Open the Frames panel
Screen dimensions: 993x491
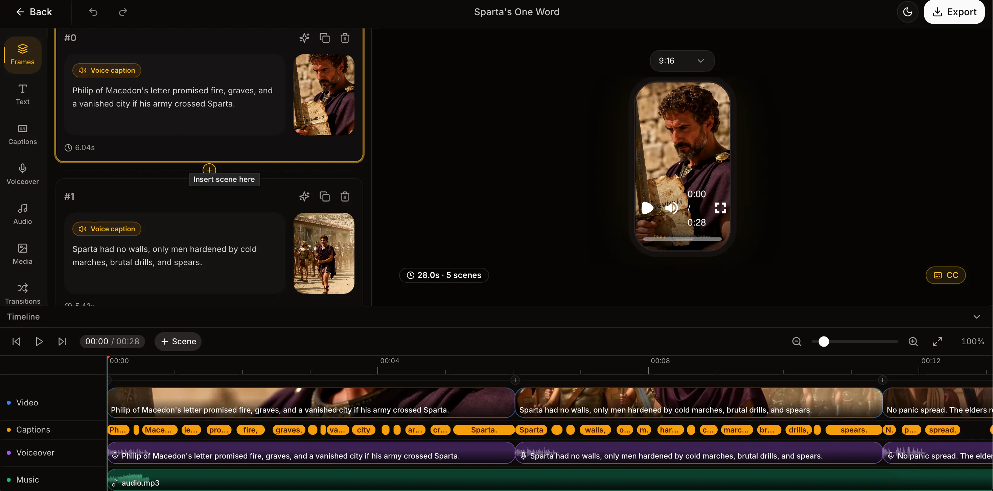point(22,55)
